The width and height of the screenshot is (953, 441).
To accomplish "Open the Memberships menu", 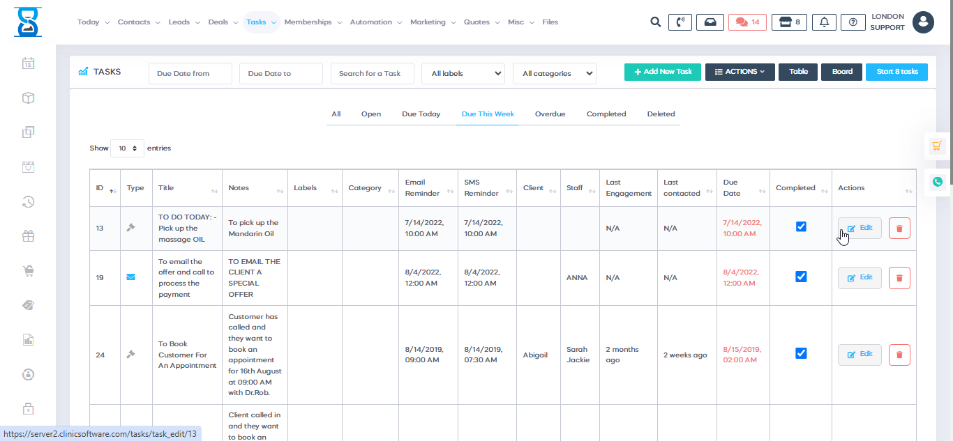I will coord(313,22).
